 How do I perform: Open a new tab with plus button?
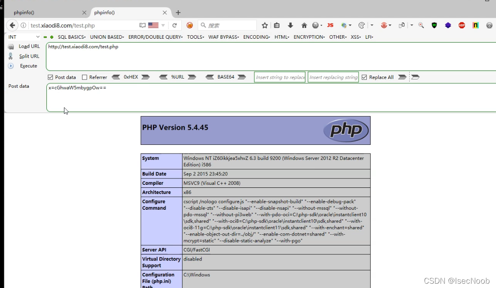coord(178,12)
